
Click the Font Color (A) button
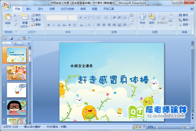89,25
